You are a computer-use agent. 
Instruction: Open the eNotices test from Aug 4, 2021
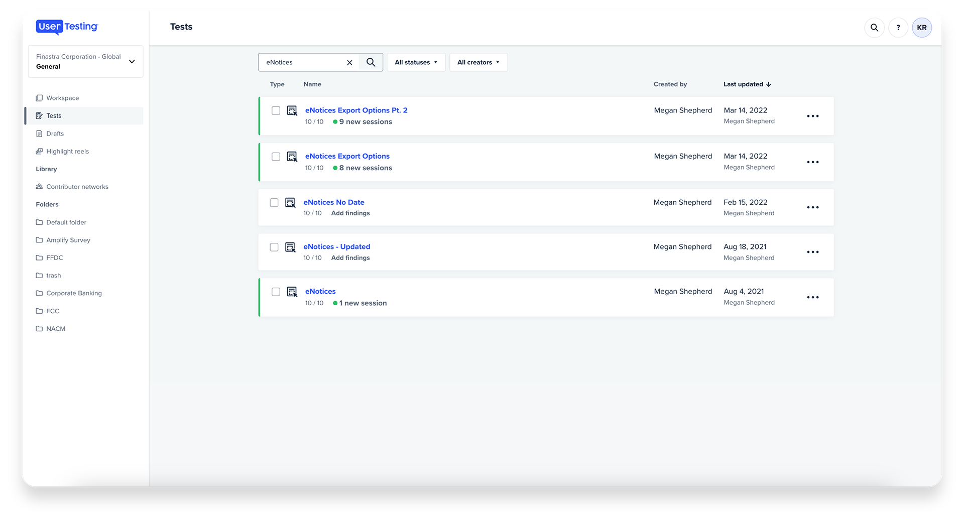pos(320,291)
